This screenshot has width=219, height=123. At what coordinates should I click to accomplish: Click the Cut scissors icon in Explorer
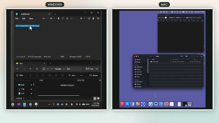tap(30, 75)
